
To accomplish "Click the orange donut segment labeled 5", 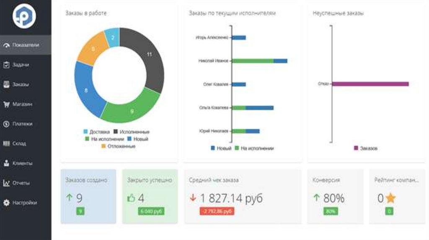I will click(93, 49).
